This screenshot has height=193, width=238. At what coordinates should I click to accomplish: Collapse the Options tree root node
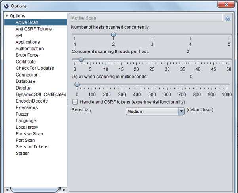(x=6, y=16)
